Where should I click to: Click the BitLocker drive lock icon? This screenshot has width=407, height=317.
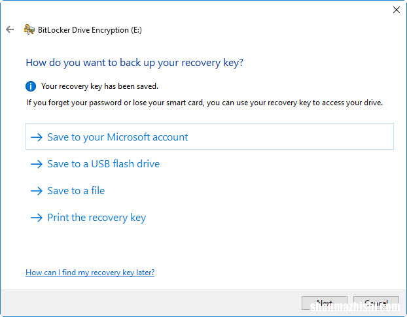(29, 29)
